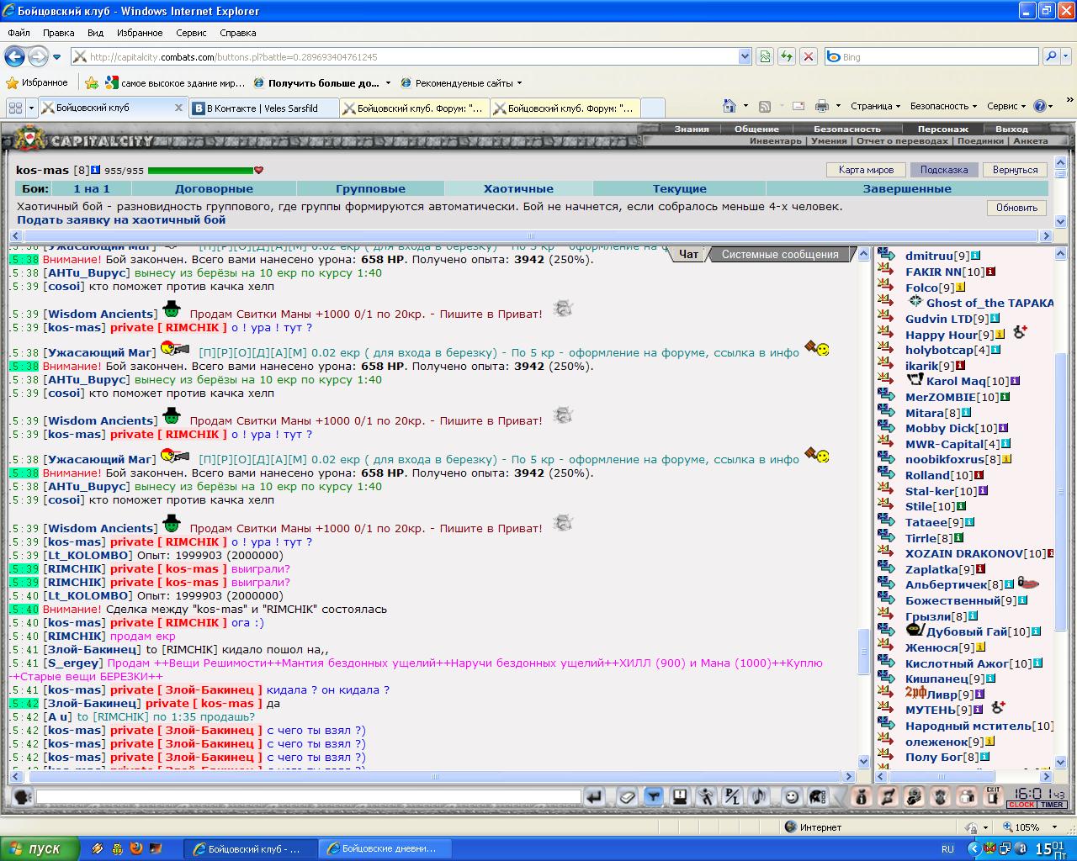Image resolution: width=1077 pixels, height=861 pixels.
Task: Open the Сервис browser menu
Action: (191, 33)
